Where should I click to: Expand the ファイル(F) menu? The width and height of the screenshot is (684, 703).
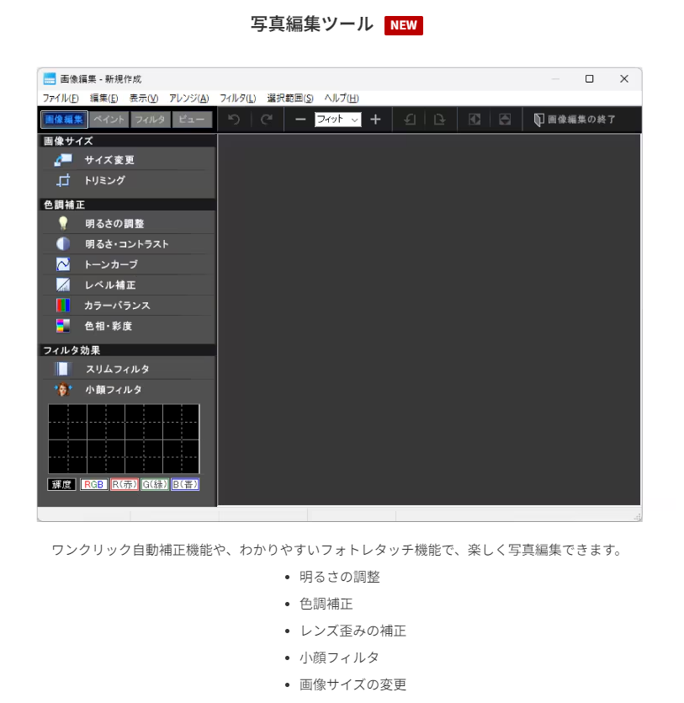coord(61,99)
